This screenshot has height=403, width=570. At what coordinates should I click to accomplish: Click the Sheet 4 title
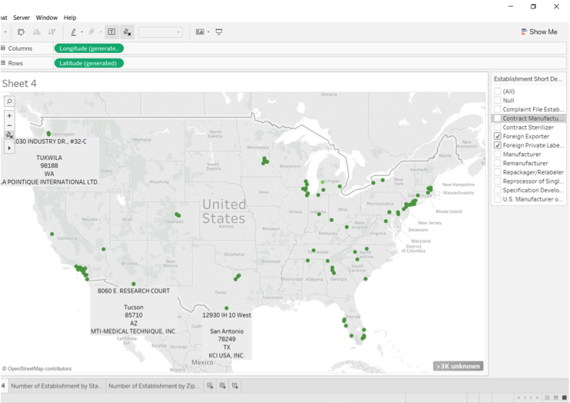(x=19, y=84)
